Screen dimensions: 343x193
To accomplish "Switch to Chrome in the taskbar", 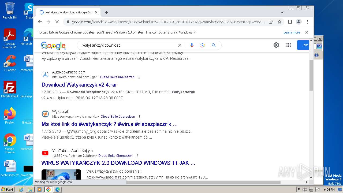I will pos(49,190).
